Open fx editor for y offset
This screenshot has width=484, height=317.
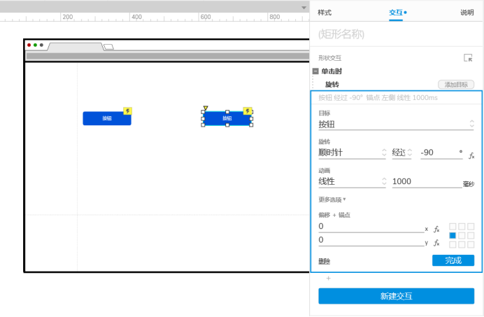pos(436,243)
